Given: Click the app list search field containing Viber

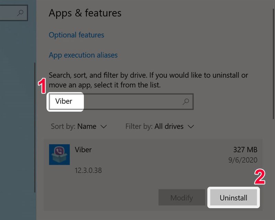Looking at the screenshot, I should [x=121, y=102].
